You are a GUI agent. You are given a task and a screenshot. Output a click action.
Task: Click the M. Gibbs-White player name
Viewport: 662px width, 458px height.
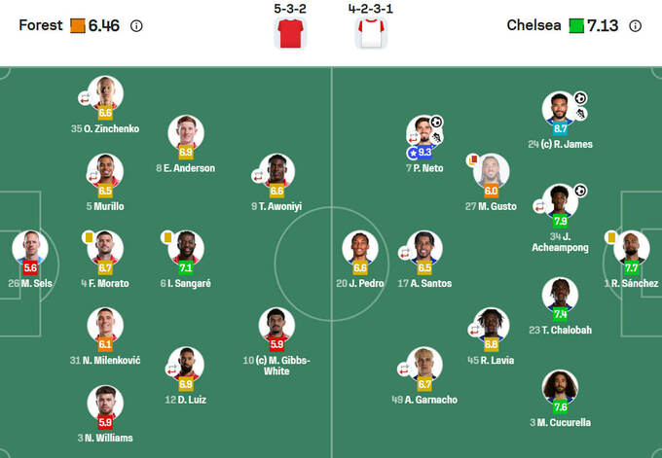[276, 365]
